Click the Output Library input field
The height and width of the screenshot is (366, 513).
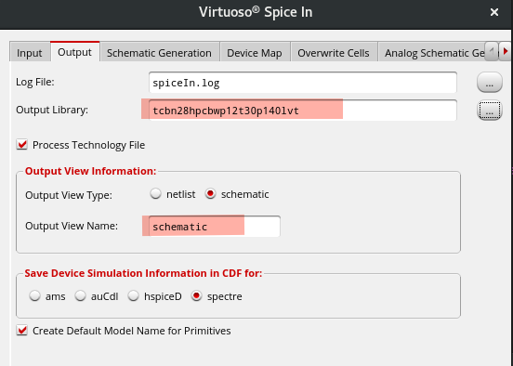pos(303,111)
